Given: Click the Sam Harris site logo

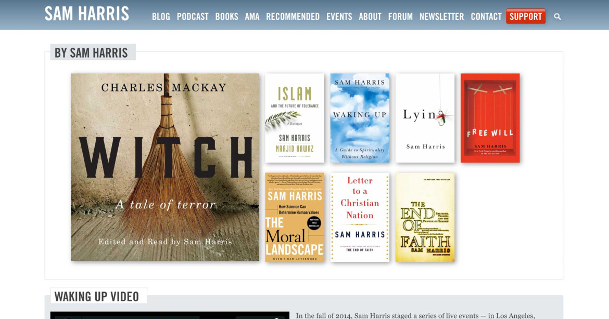Looking at the screenshot, I should (86, 14).
